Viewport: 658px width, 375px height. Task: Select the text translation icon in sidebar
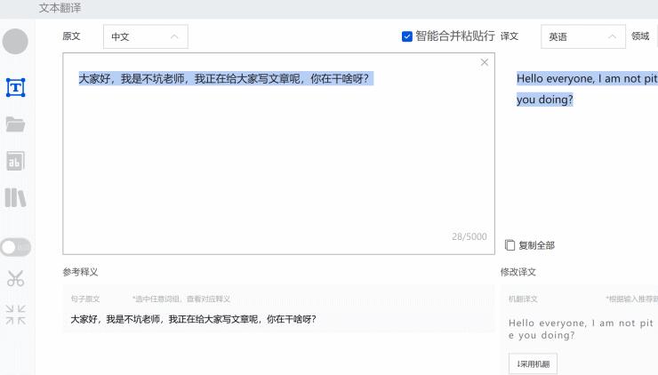[15, 87]
